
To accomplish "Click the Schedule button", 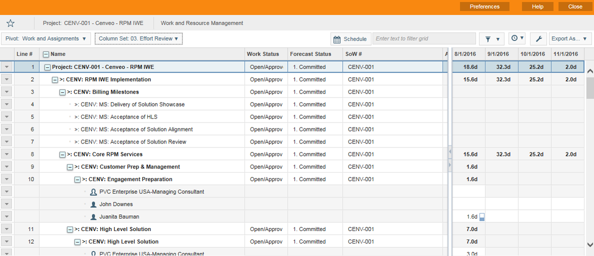I will [350, 39].
